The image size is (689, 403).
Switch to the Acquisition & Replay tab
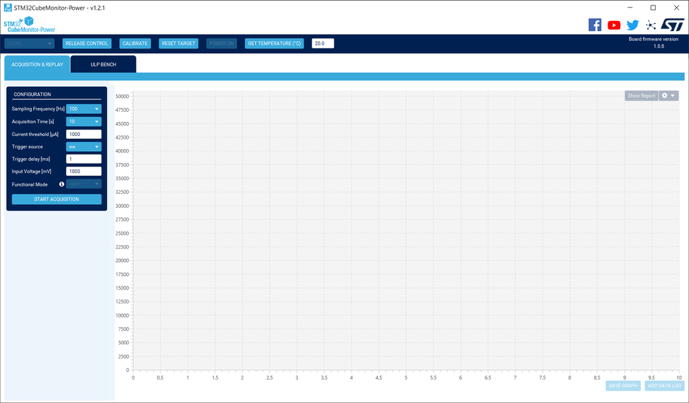tap(37, 64)
